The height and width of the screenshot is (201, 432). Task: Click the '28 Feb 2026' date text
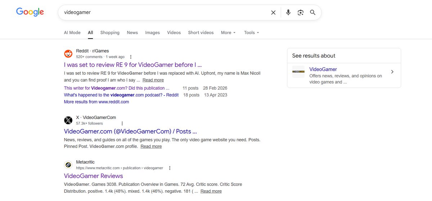(x=215, y=88)
